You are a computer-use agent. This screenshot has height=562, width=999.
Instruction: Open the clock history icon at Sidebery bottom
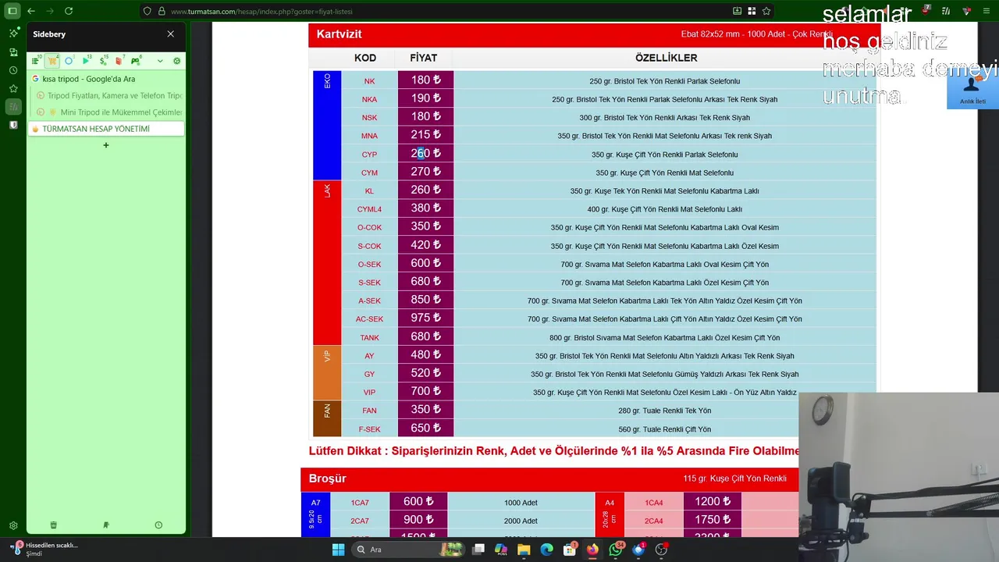point(158,525)
